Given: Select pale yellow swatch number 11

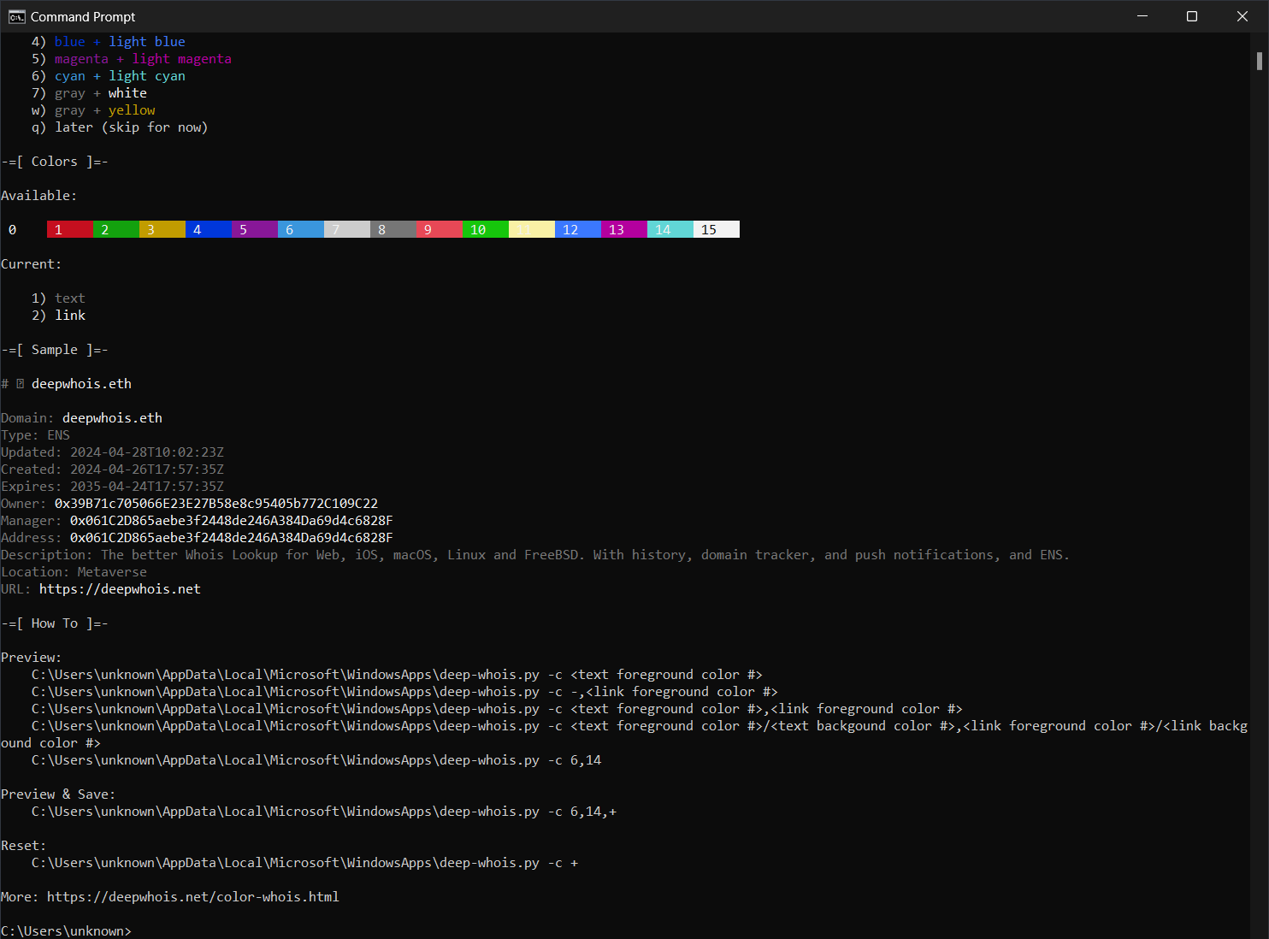Looking at the screenshot, I should 531,229.
